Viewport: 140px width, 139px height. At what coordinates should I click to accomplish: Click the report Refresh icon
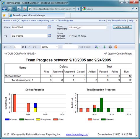coord(104,47)
